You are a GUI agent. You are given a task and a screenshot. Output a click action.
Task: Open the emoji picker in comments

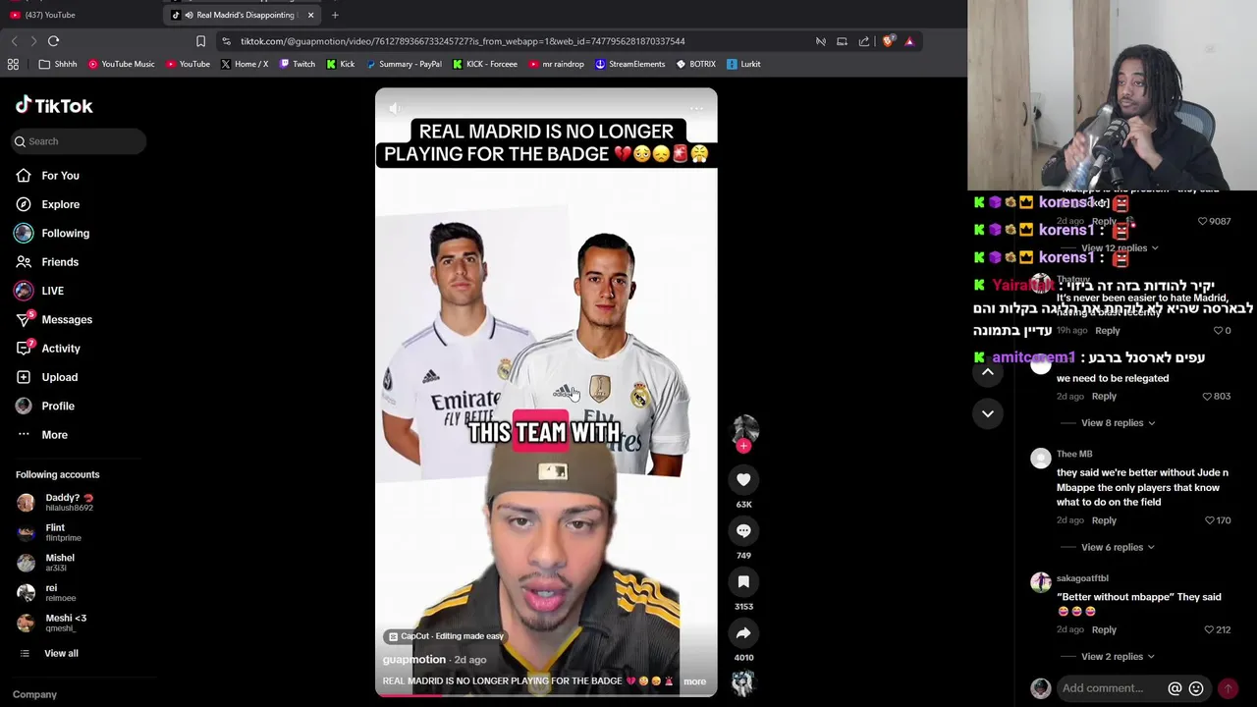tap(1196, 688)
